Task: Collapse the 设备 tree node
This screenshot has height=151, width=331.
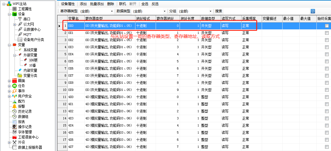Action: pos(9,14)
